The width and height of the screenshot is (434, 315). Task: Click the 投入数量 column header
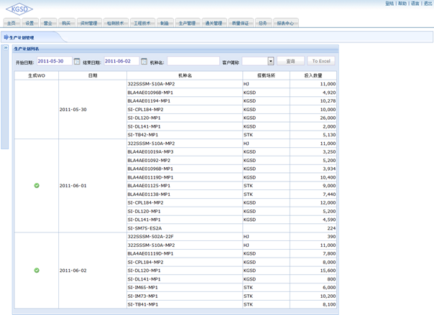[x=313, y=75]
